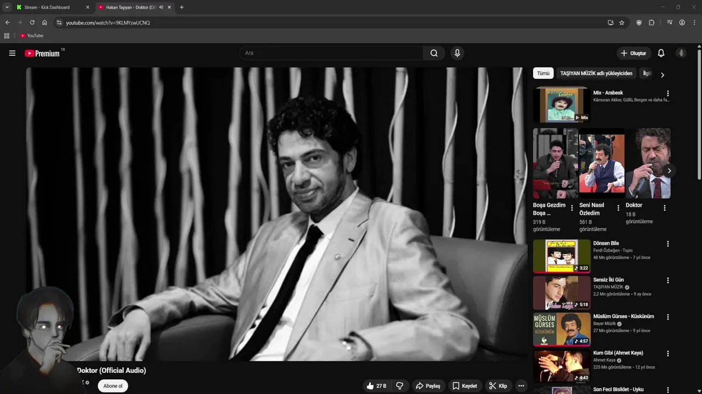Mute the YouTube tab audio icon
This screenshot has height=394, width=702.
(161, 7)
